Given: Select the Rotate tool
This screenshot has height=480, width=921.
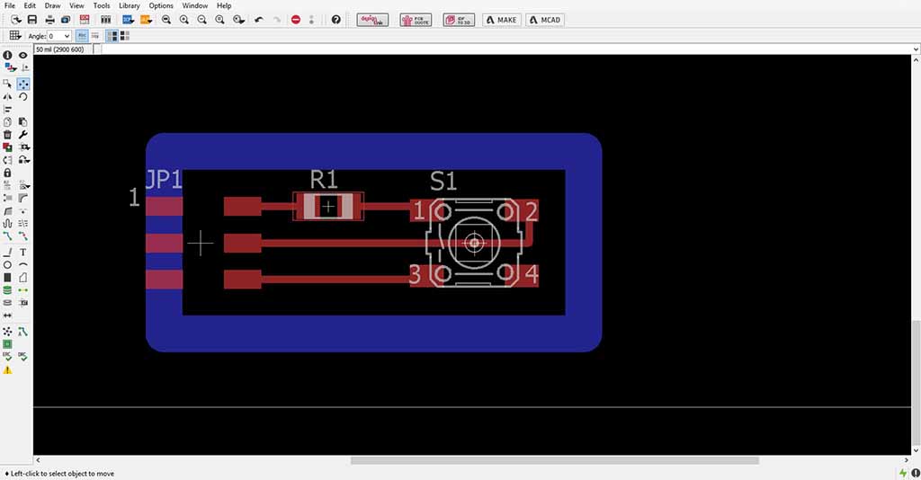Looking at the screenshot, I should tap(22, 97).
